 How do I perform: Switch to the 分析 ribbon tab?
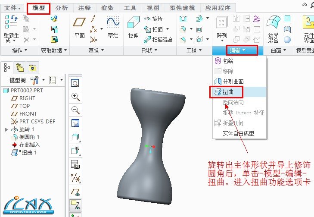point(62,8)
